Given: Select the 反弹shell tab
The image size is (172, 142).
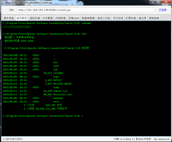Looking at the screenshot, I should point(74,18).
